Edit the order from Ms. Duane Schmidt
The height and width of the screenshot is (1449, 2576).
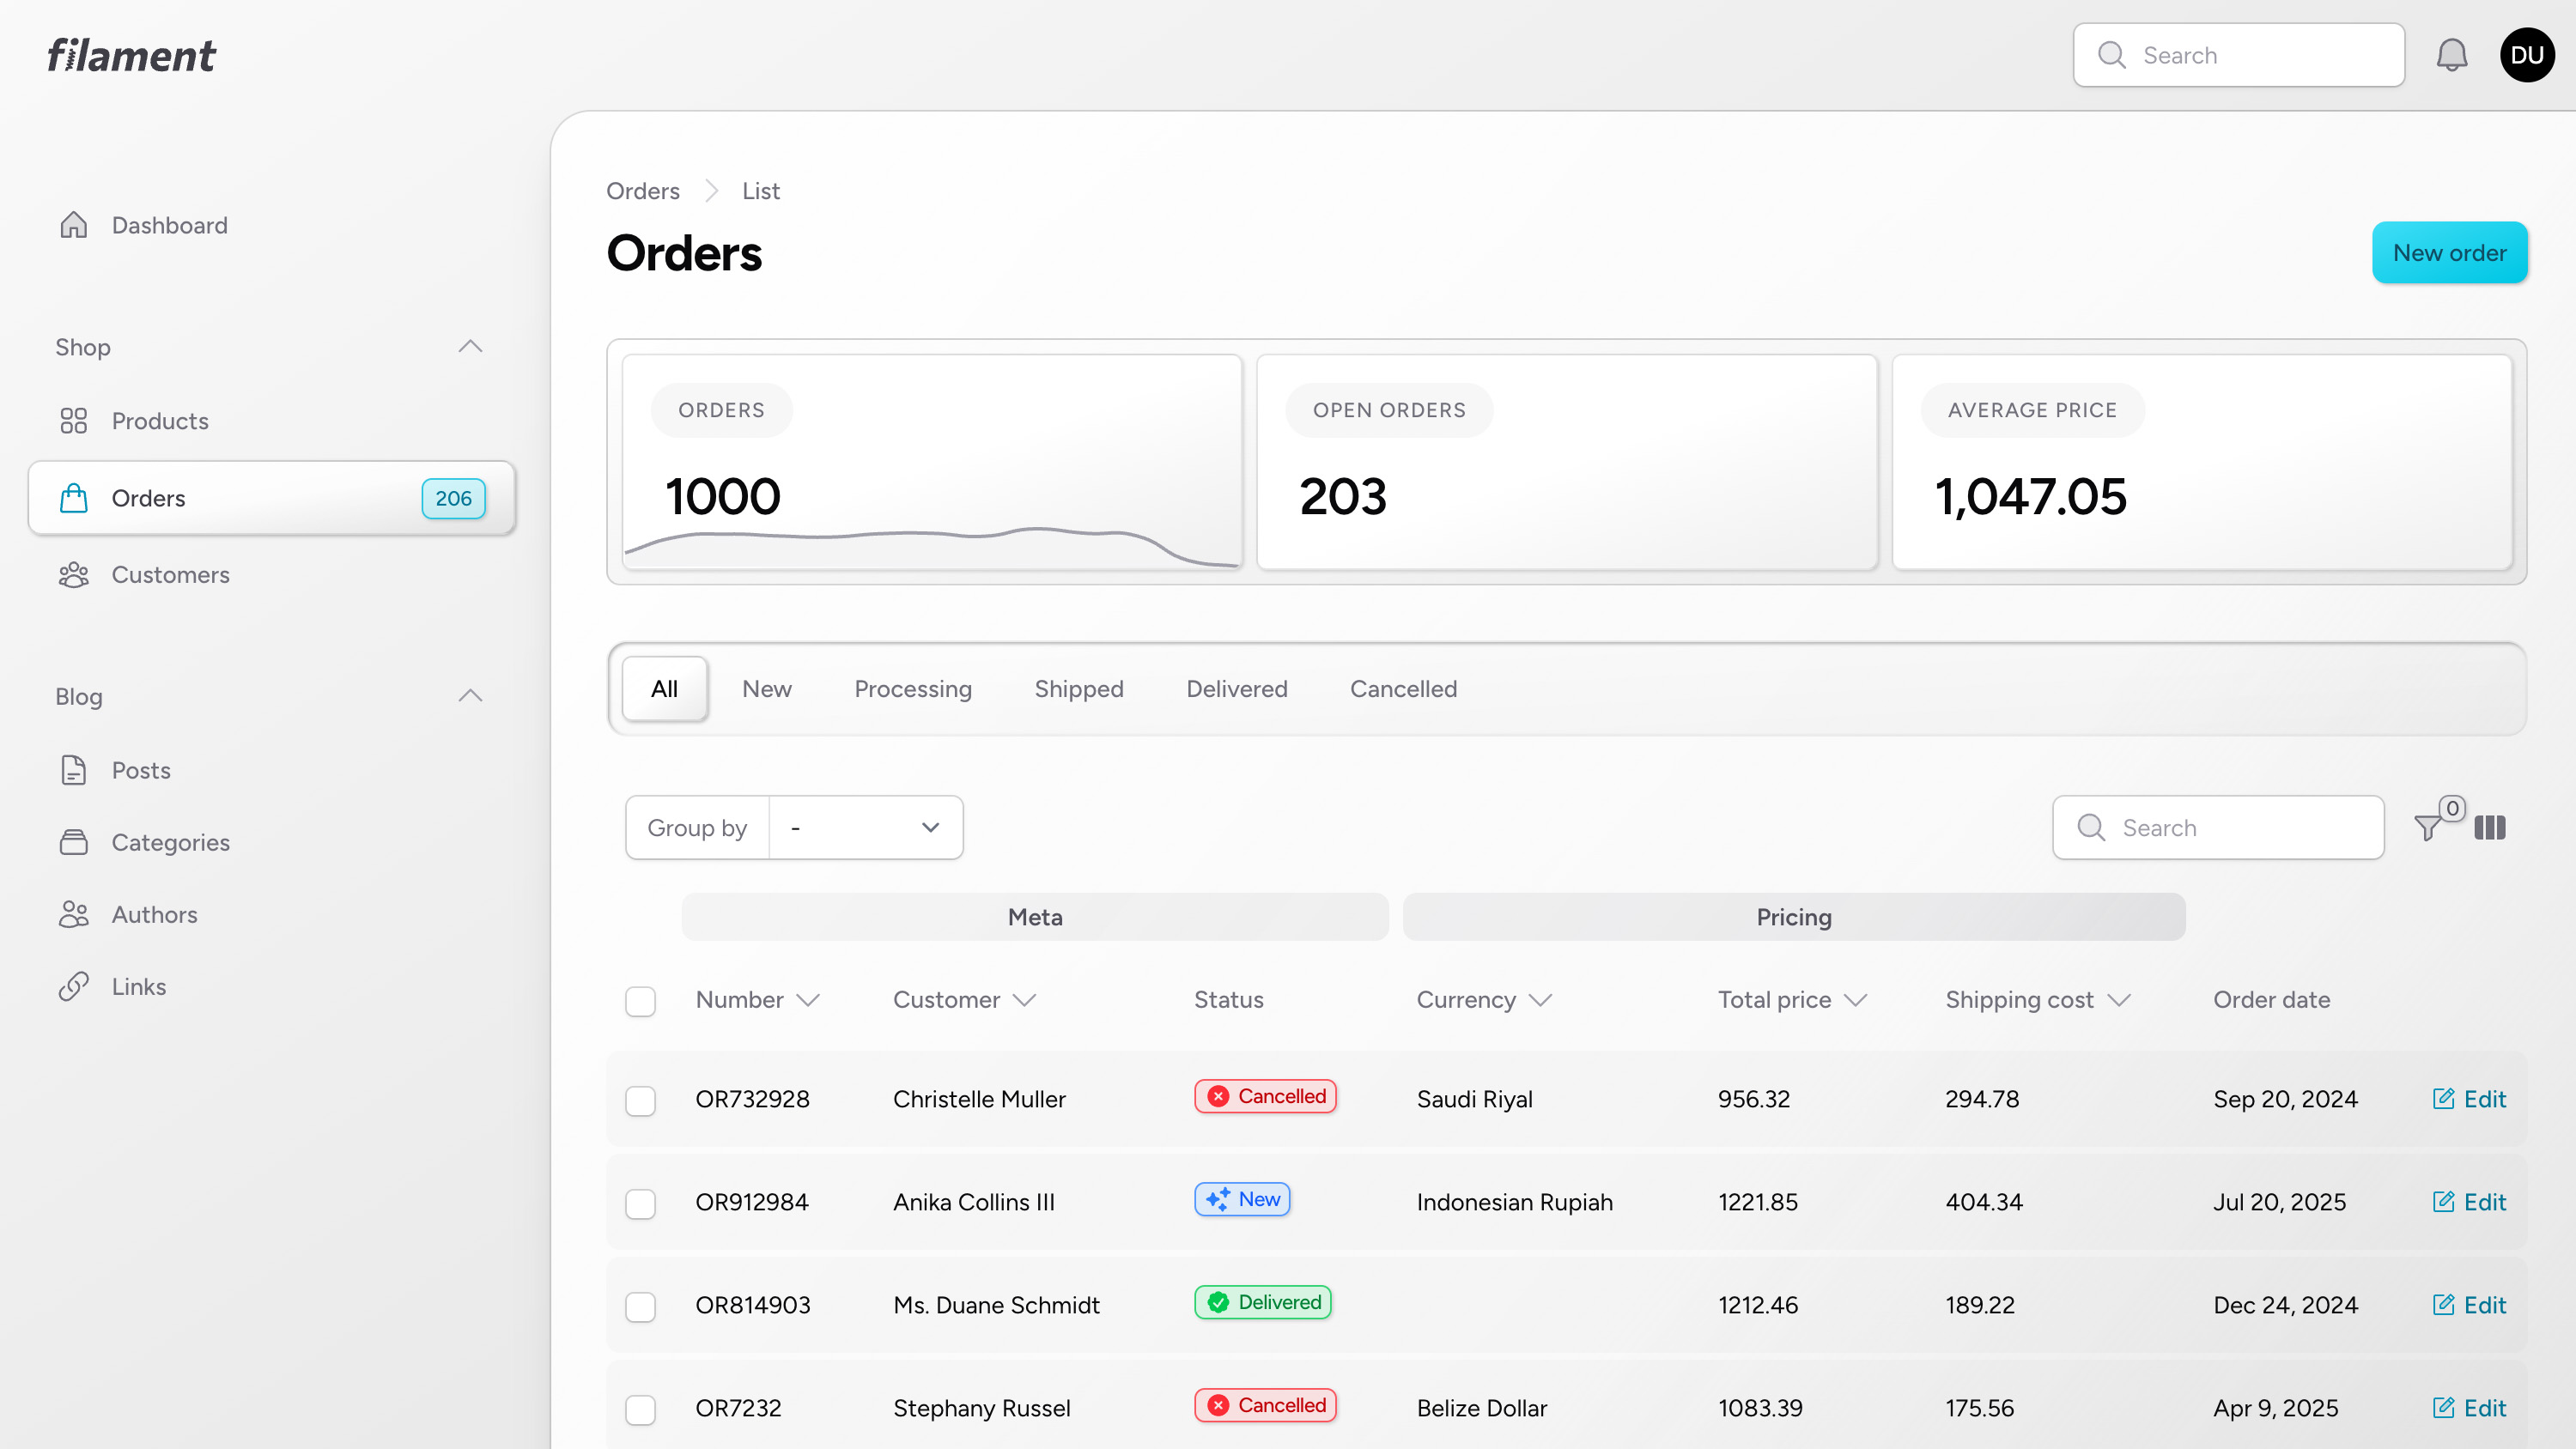point(2470,1304)
